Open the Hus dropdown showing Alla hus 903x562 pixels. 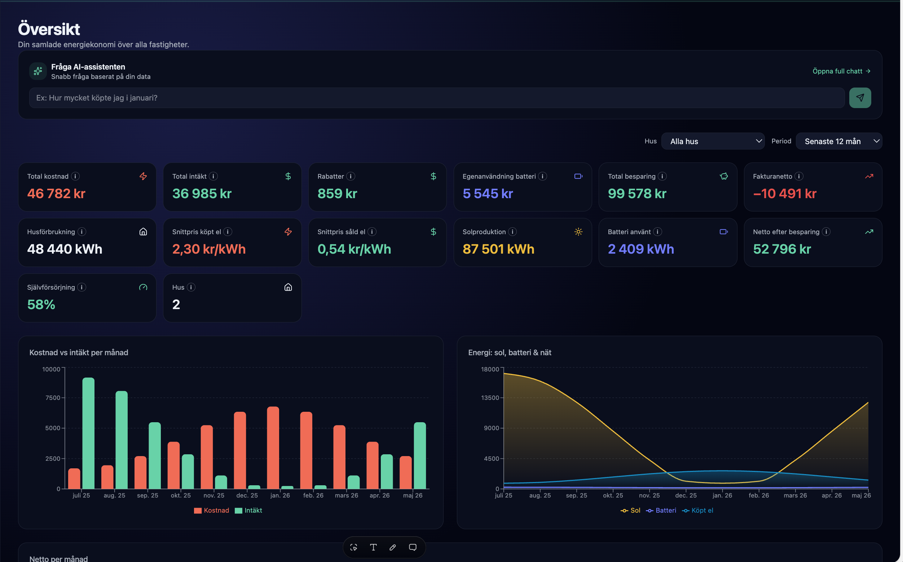713,141
